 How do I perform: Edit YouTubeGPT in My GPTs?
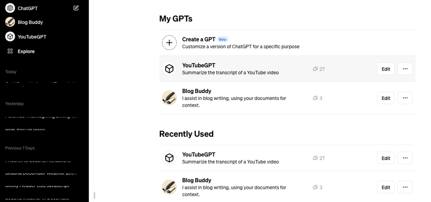pyautogui.click(x=385, y=69)
